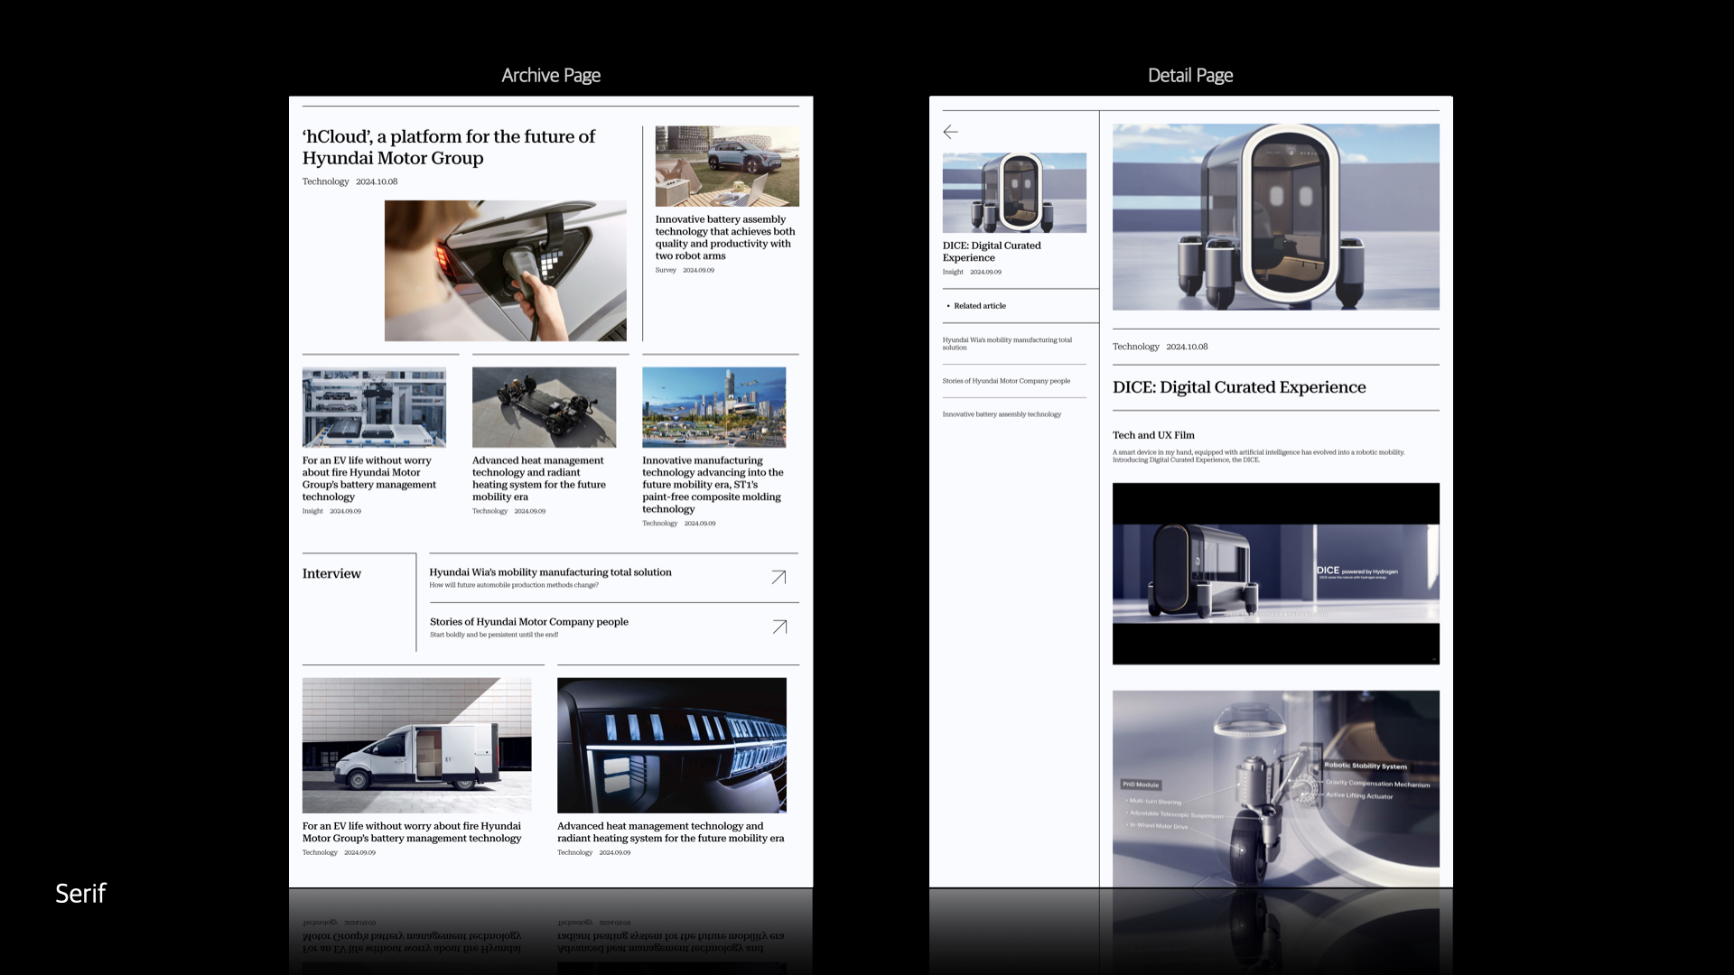1734x975 pixels.
Task: Select 'Stories of Hyundai Motor Company people' interview
Action: [x=528, y=622]
